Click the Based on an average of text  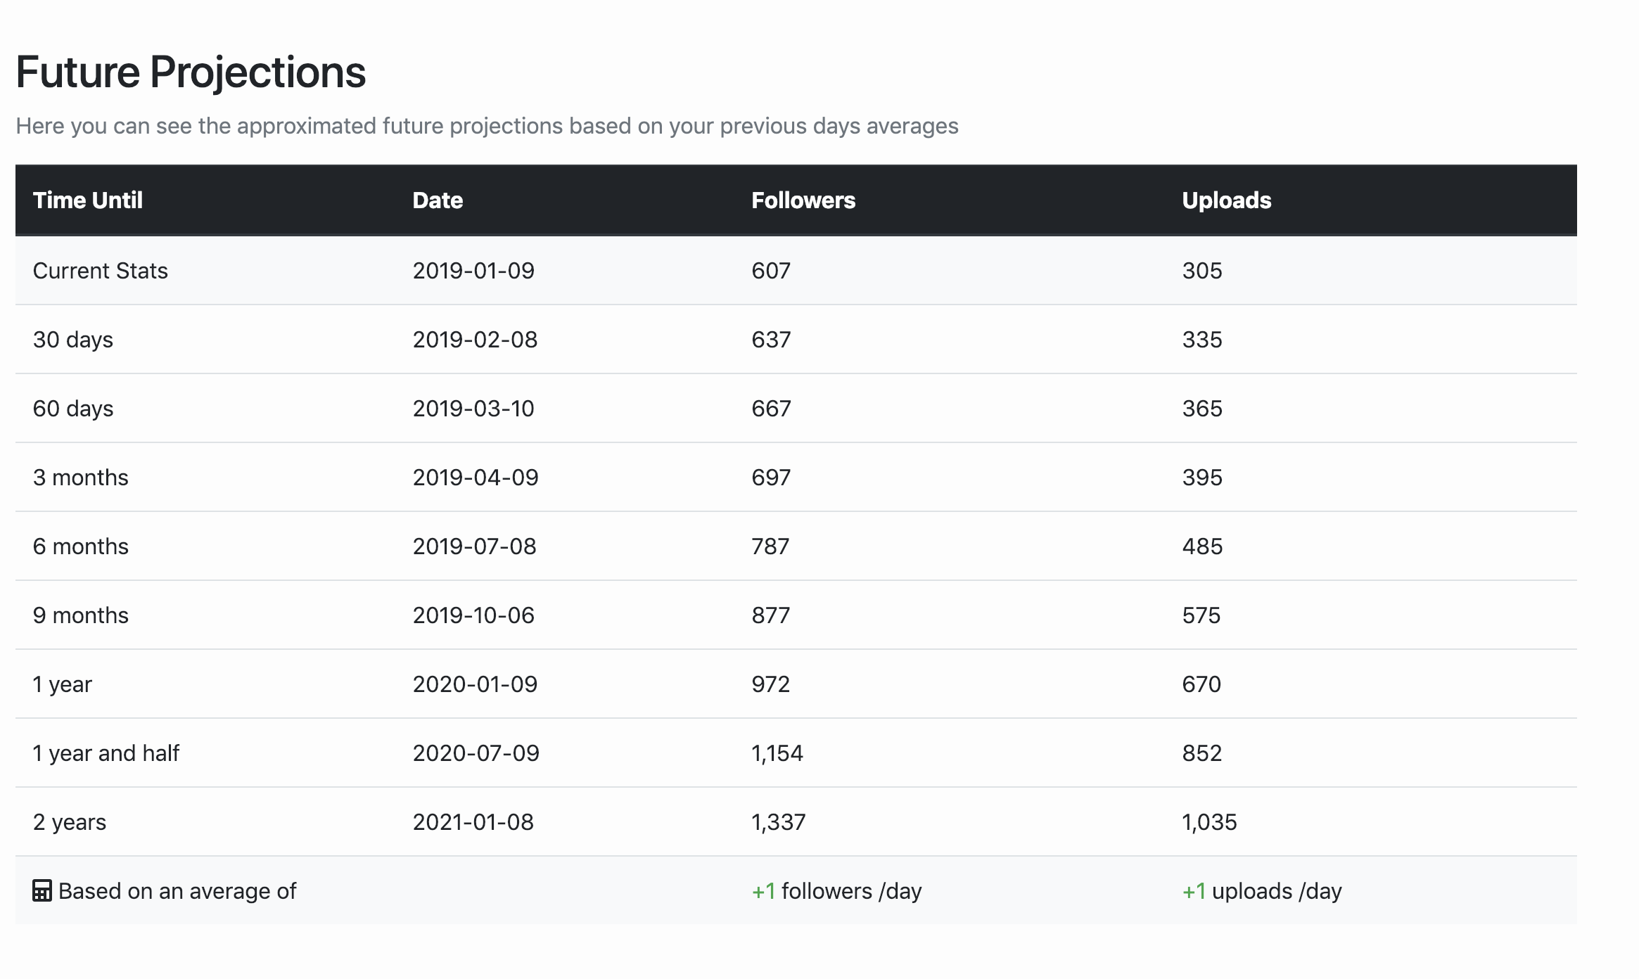[x=177, y=891]
